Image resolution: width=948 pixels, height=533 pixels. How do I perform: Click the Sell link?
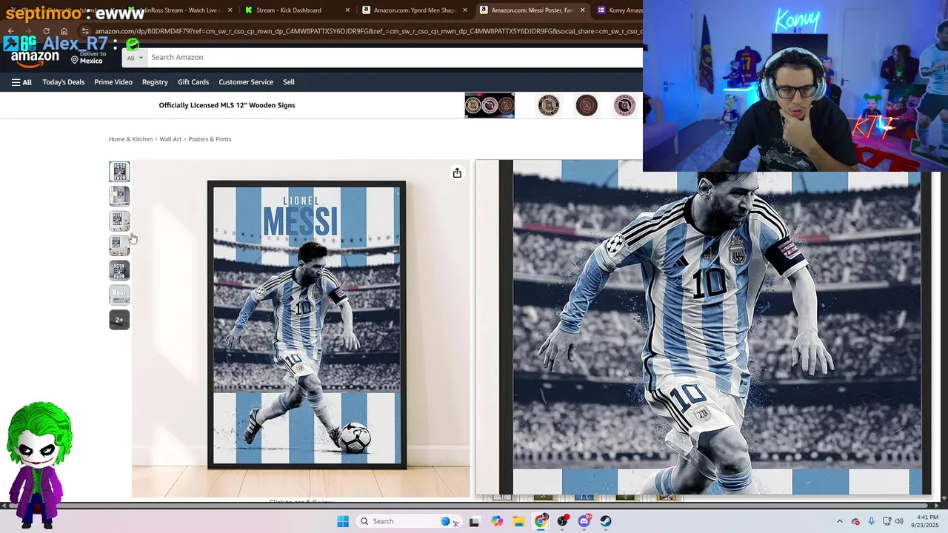pos(289,82)
